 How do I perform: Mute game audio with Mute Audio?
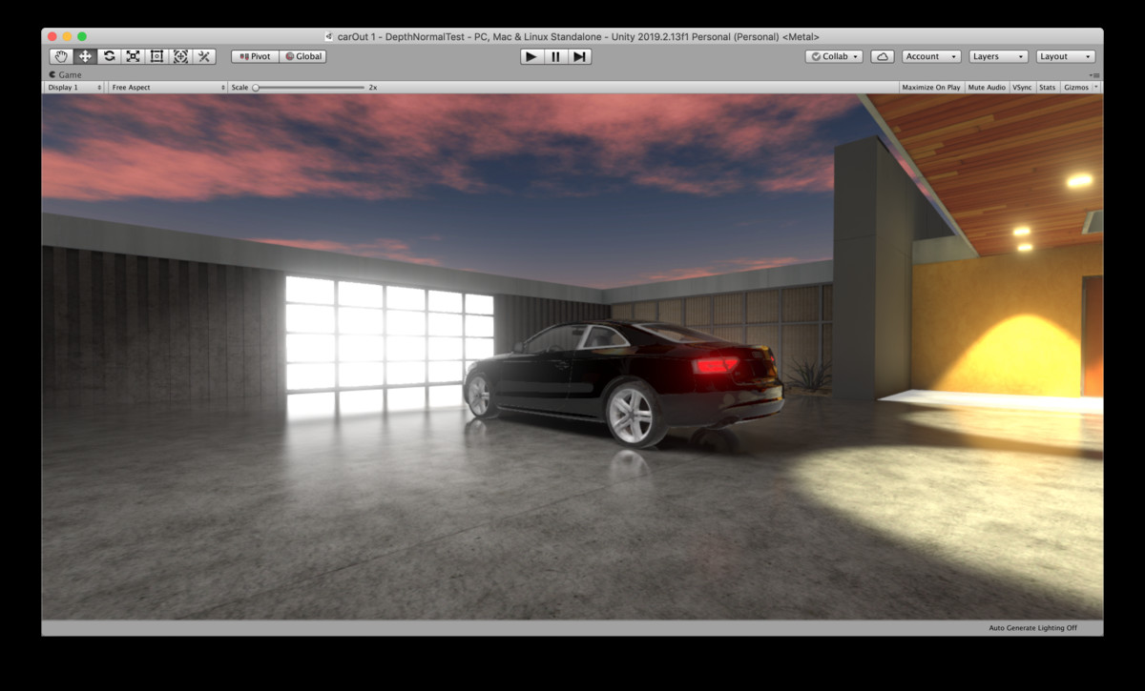(987, 87)
